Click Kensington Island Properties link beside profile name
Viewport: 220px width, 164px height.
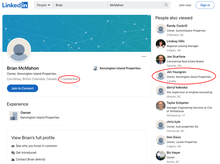[x=120, y=68]
